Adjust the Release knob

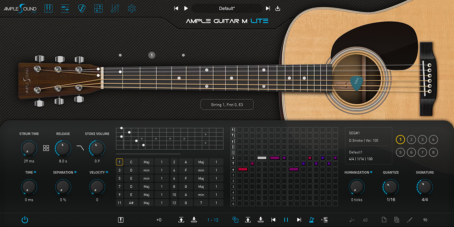coord(63,148)
